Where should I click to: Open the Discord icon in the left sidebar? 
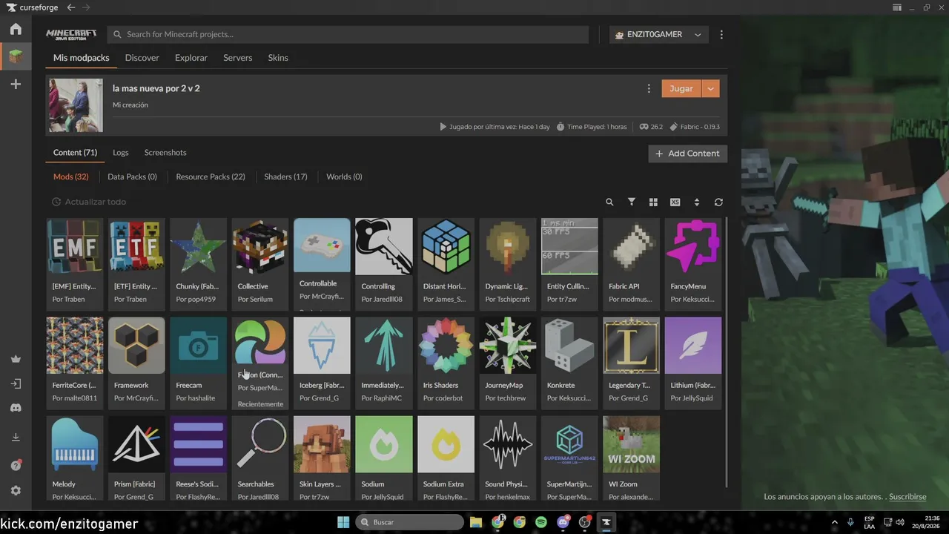(x=16, y=408)
